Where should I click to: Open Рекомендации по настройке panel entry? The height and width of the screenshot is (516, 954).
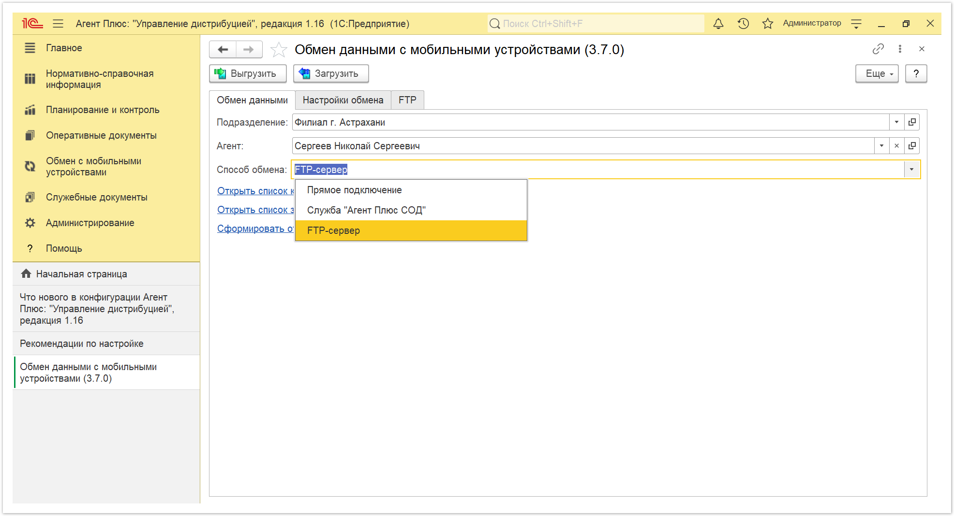106,344
